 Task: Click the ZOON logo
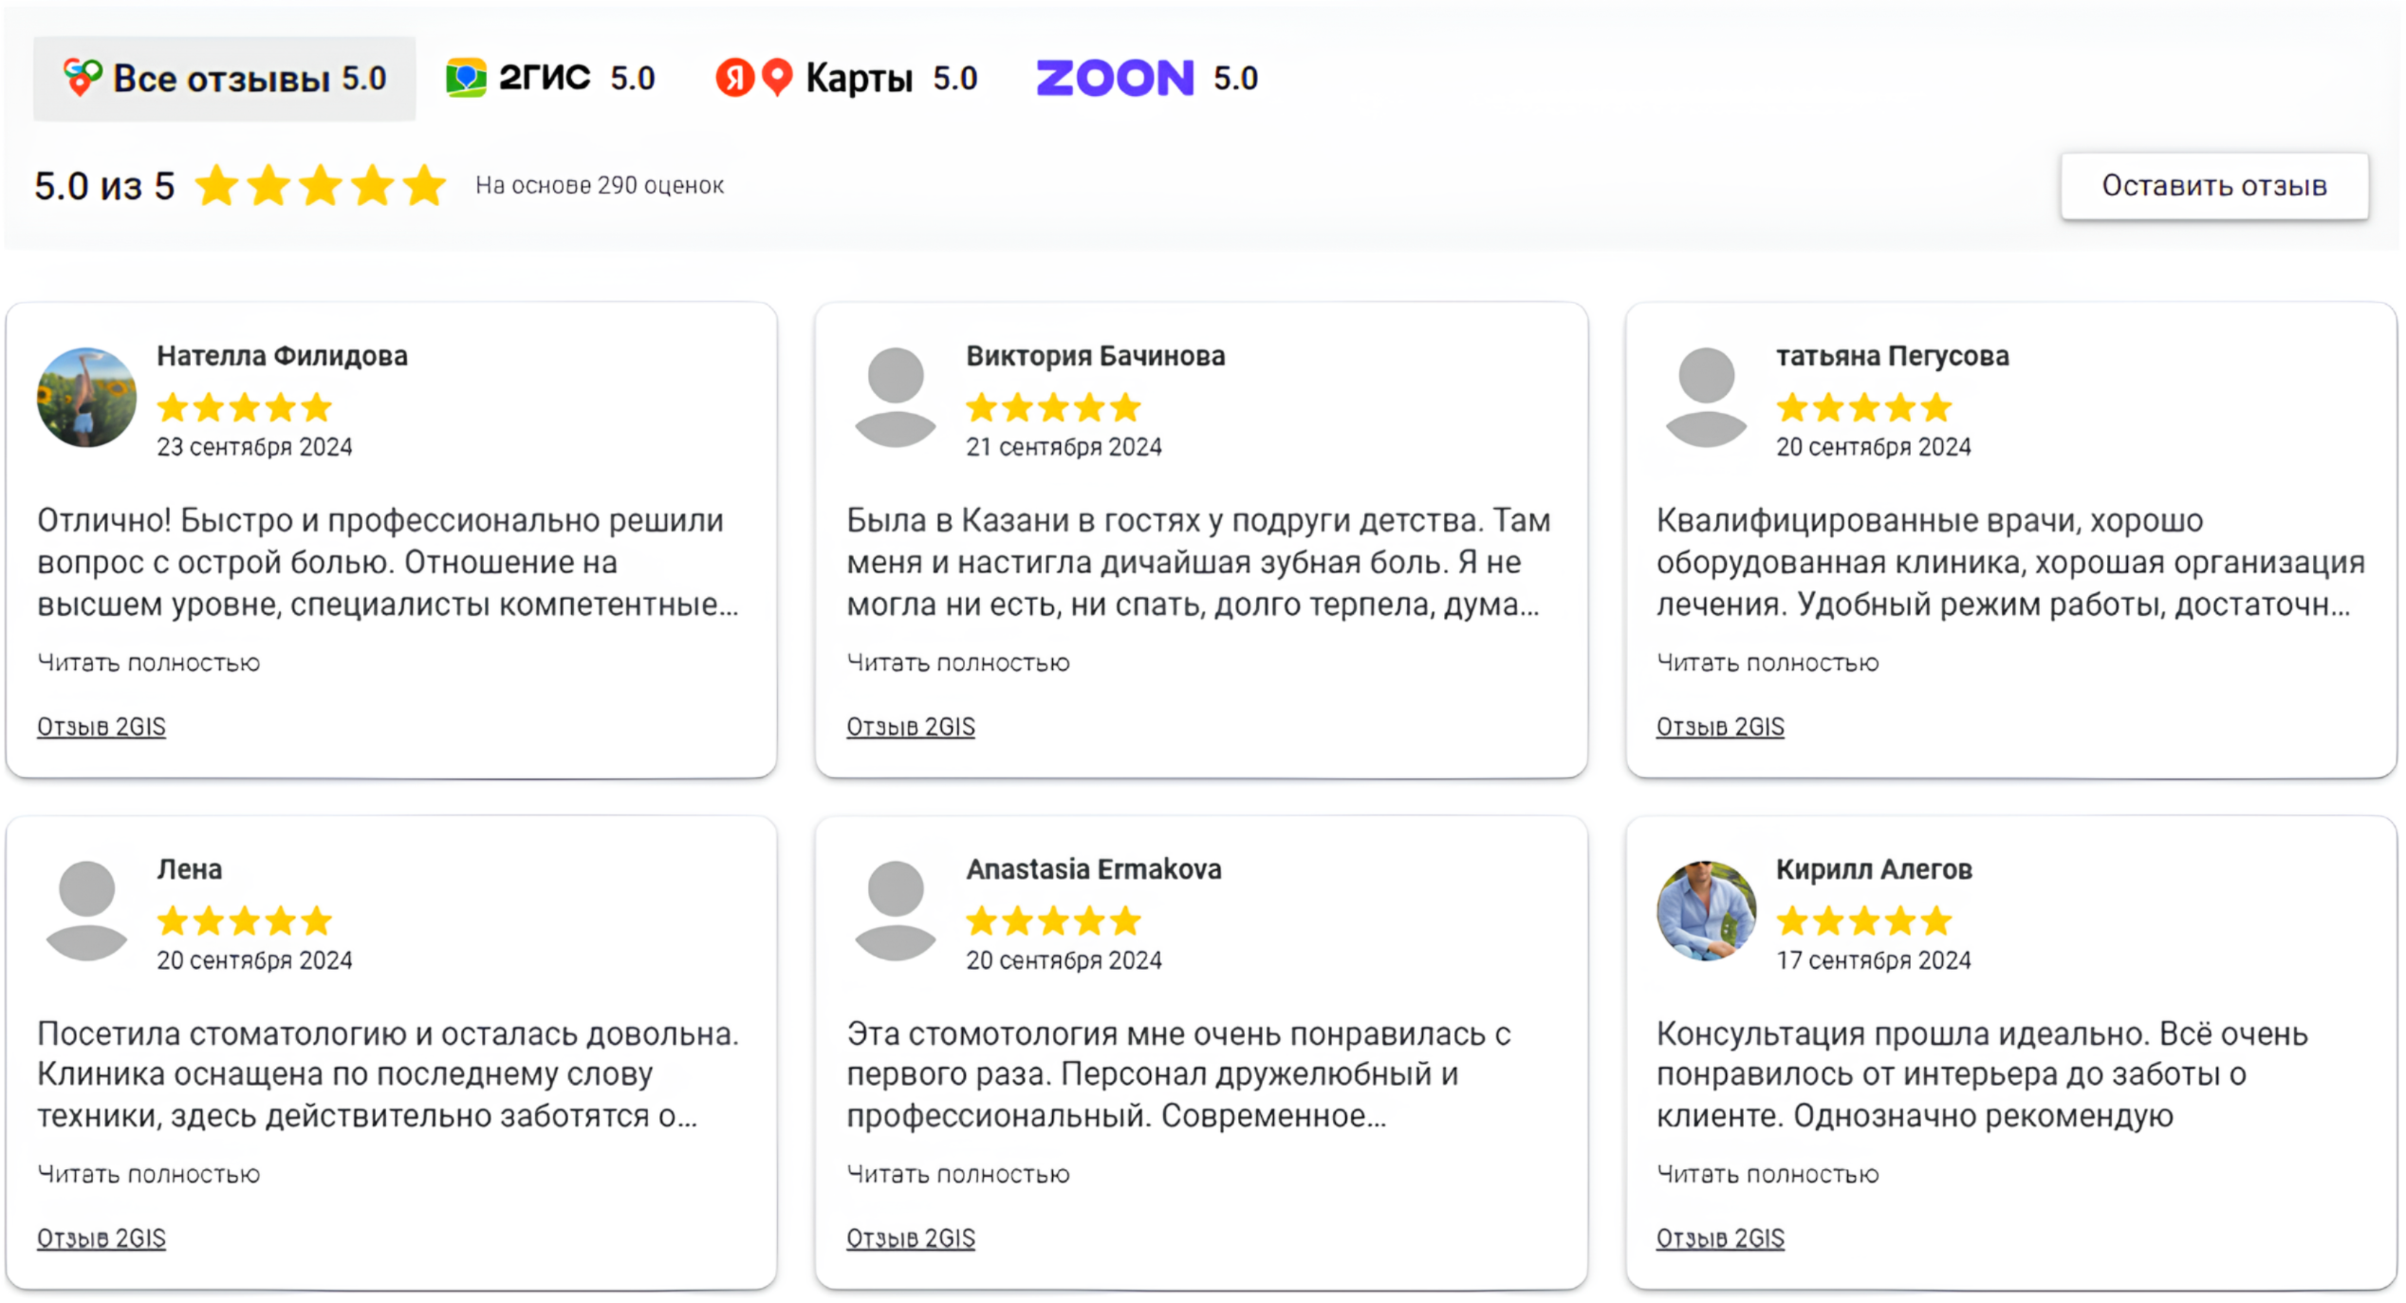(1115, 78)
